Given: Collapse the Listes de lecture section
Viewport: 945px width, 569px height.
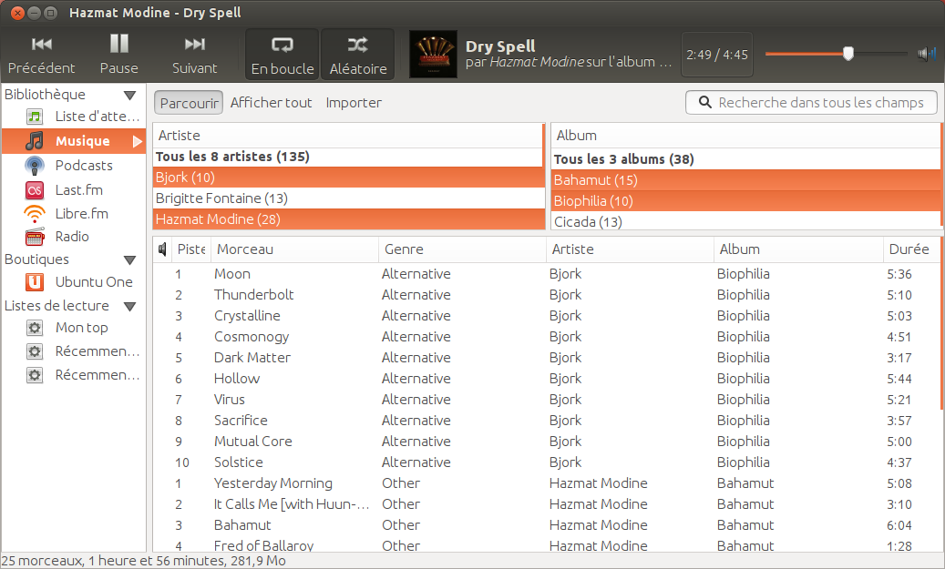Looking at the screenshot, I should click(129, 307).
